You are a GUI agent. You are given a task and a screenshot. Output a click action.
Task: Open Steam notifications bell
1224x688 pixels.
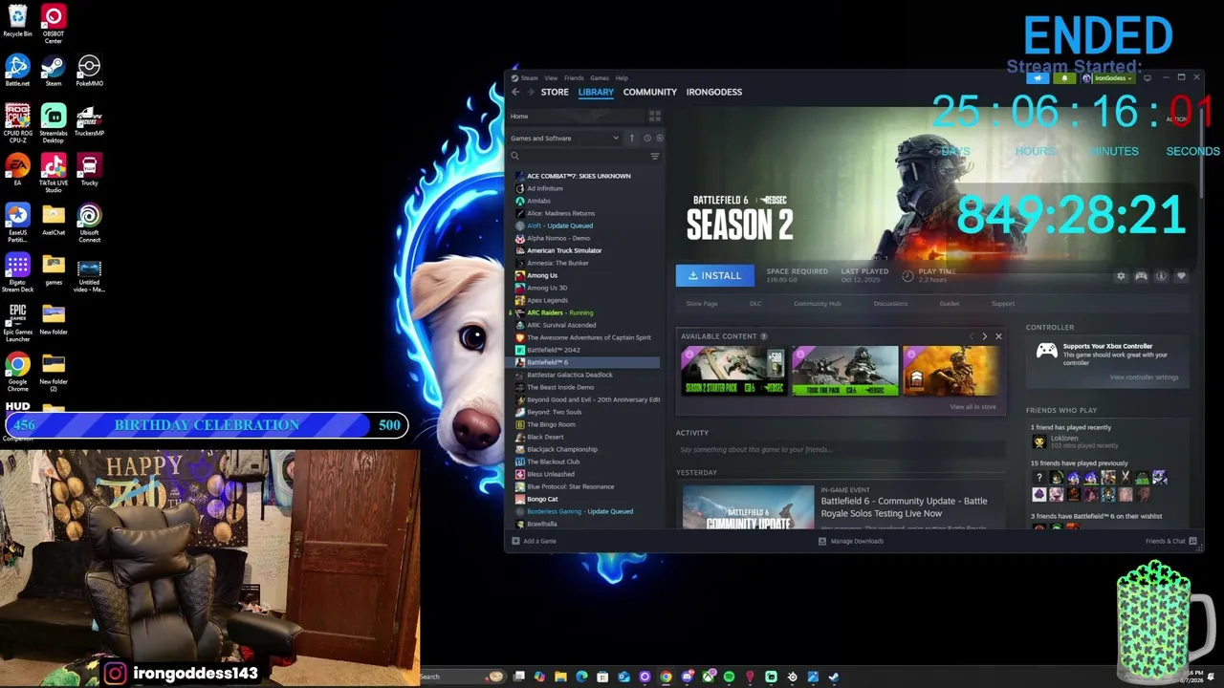click(x=1063, y=78)
